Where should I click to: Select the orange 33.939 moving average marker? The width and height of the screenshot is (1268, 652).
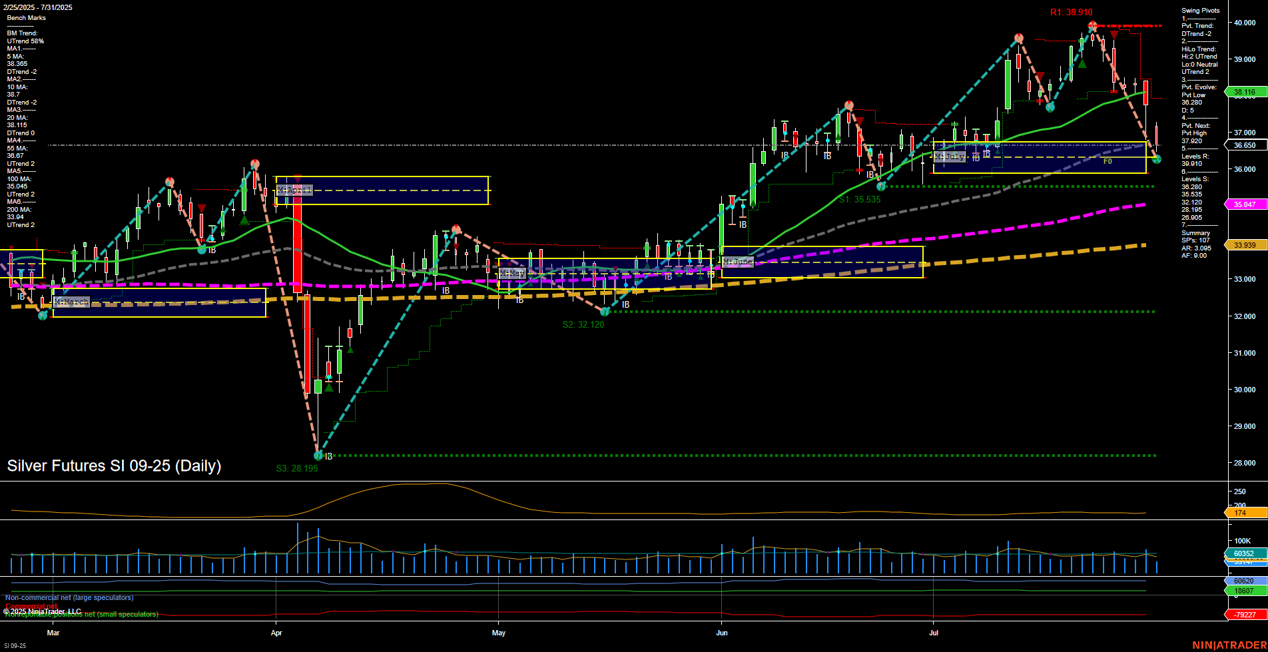pyautogui.click(x=1245, y=245)
